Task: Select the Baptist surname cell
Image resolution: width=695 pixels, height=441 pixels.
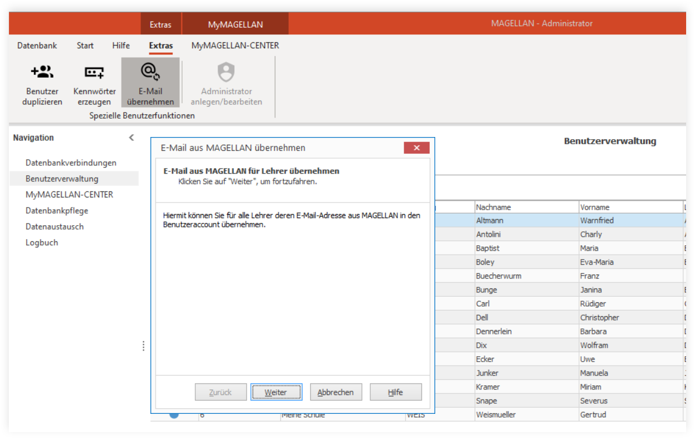Action: click(x=526, y=248)
